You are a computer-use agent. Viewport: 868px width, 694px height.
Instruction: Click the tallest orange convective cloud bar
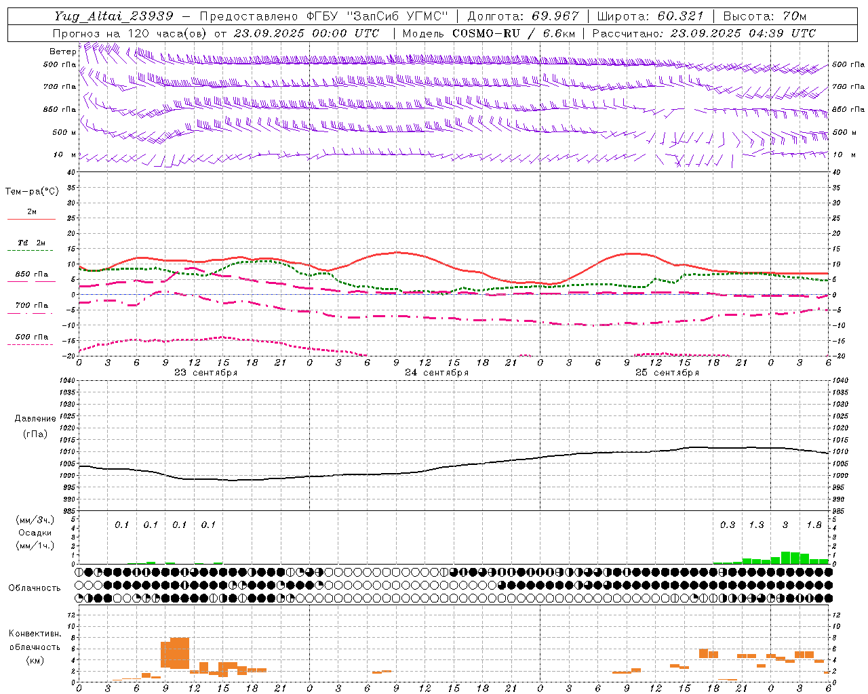(x=180, y=653)
